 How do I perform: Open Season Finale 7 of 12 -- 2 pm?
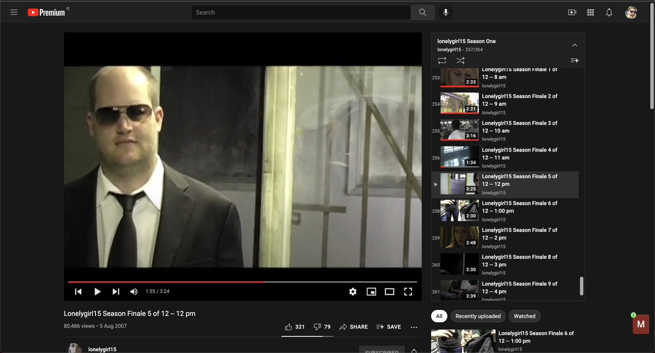[505, 238]
